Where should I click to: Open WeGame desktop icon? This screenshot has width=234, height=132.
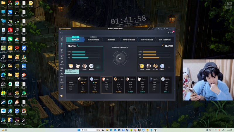tap(10, 4)
